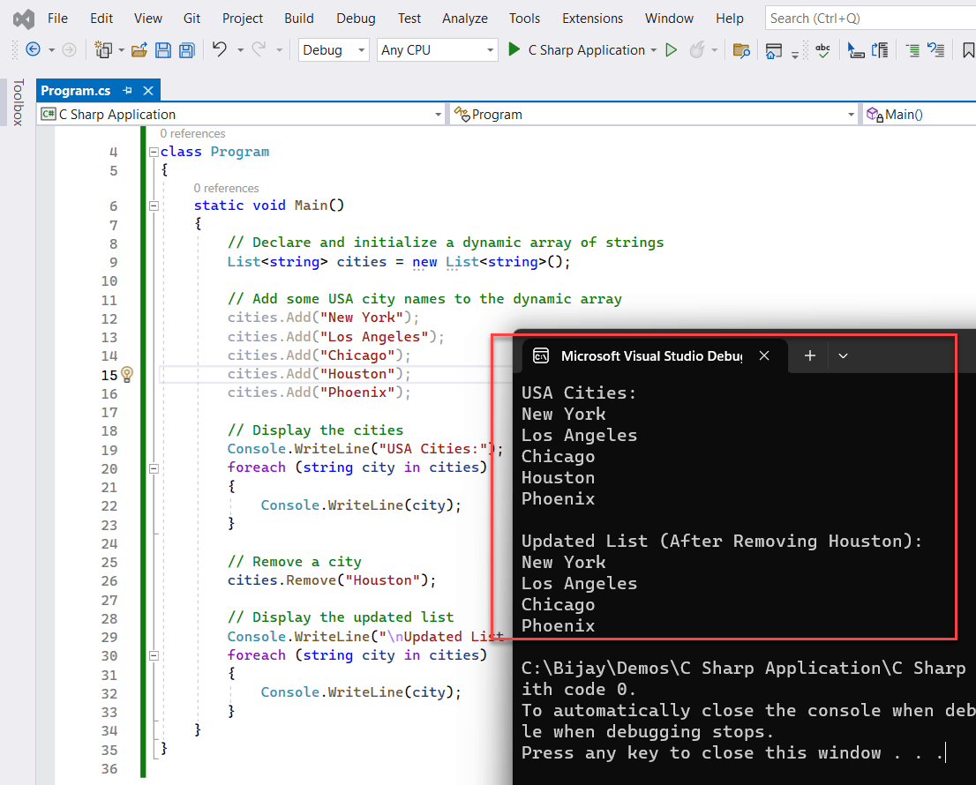Viewport: 976px width, 785px height.
Task: Open the Git menu
Action: pyautogui.click(x=191, y=18)
